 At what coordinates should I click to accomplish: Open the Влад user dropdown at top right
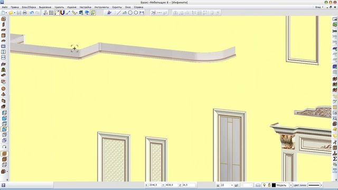[319, 7]
